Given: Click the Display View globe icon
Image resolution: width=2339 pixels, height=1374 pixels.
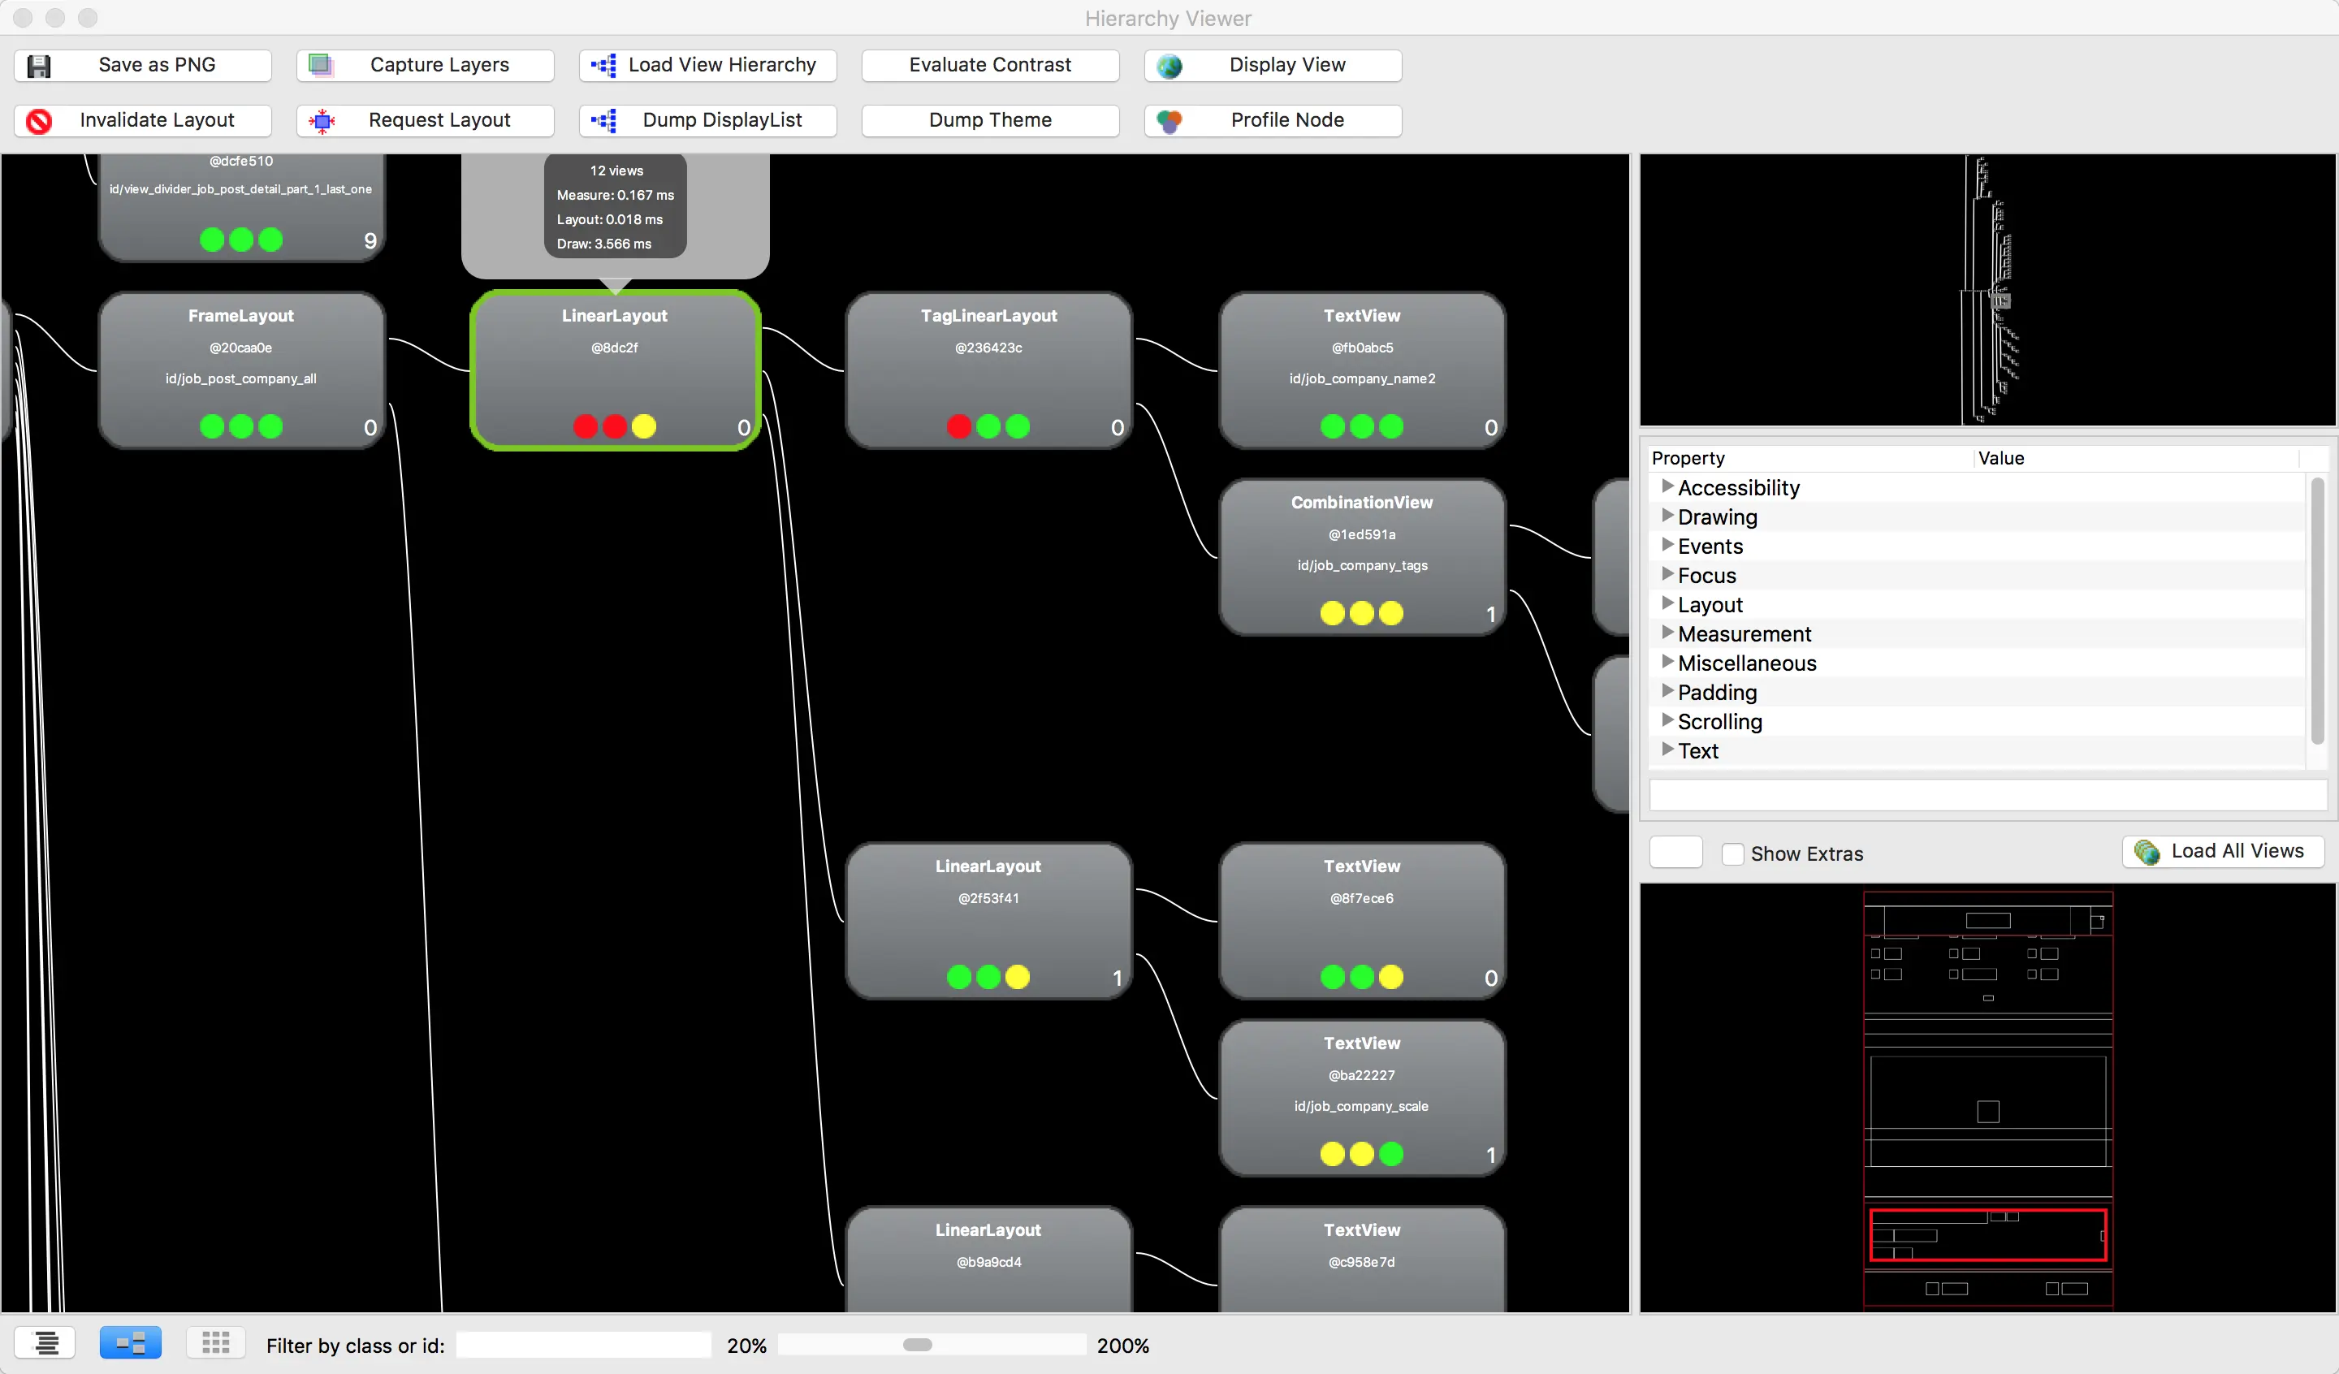Looking at the screenshot, I should [x=1169, y=66].
